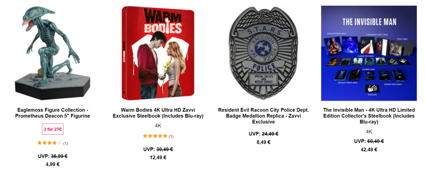Click the (1) review count next to the Deacon stars
The width and height of the screenshot is (425, 169).
click(66, 143)
